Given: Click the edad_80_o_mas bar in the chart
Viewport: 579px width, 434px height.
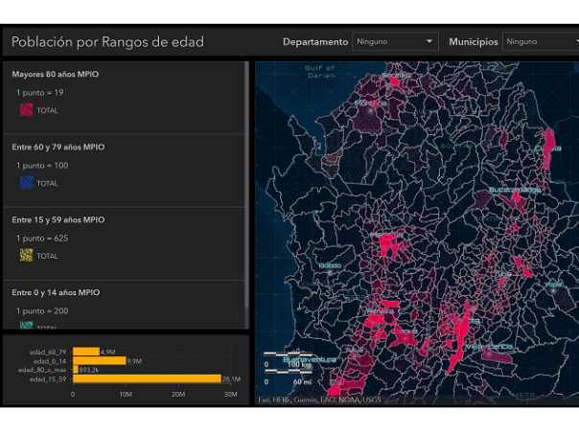Looking at the screenshot, I should [x=75, y=370].
